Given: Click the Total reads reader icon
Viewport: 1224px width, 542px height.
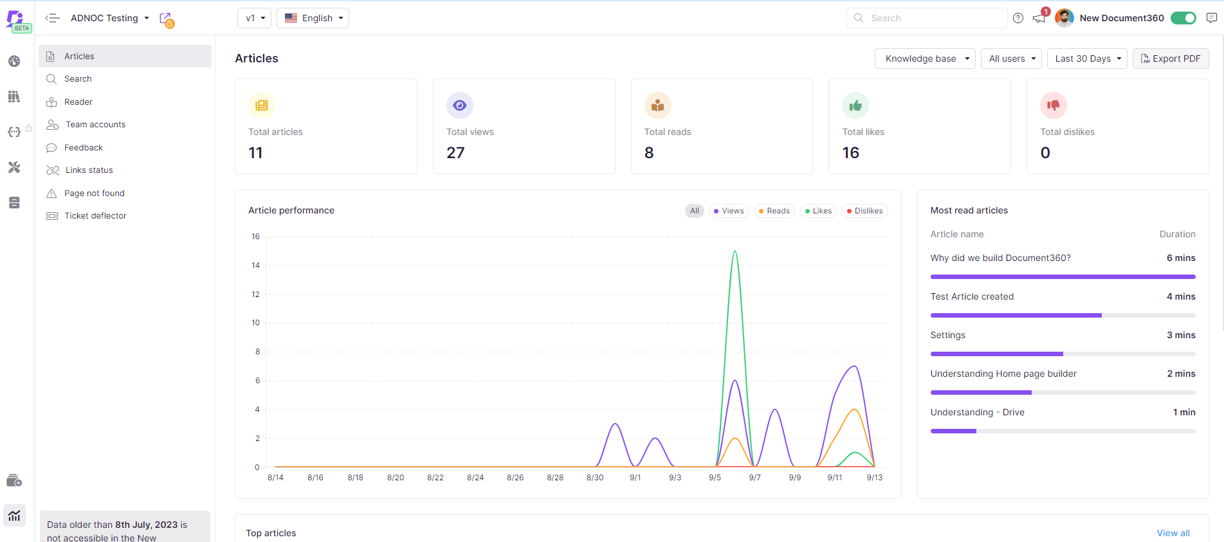Looking at the screenshot, I should coord(658,105).
